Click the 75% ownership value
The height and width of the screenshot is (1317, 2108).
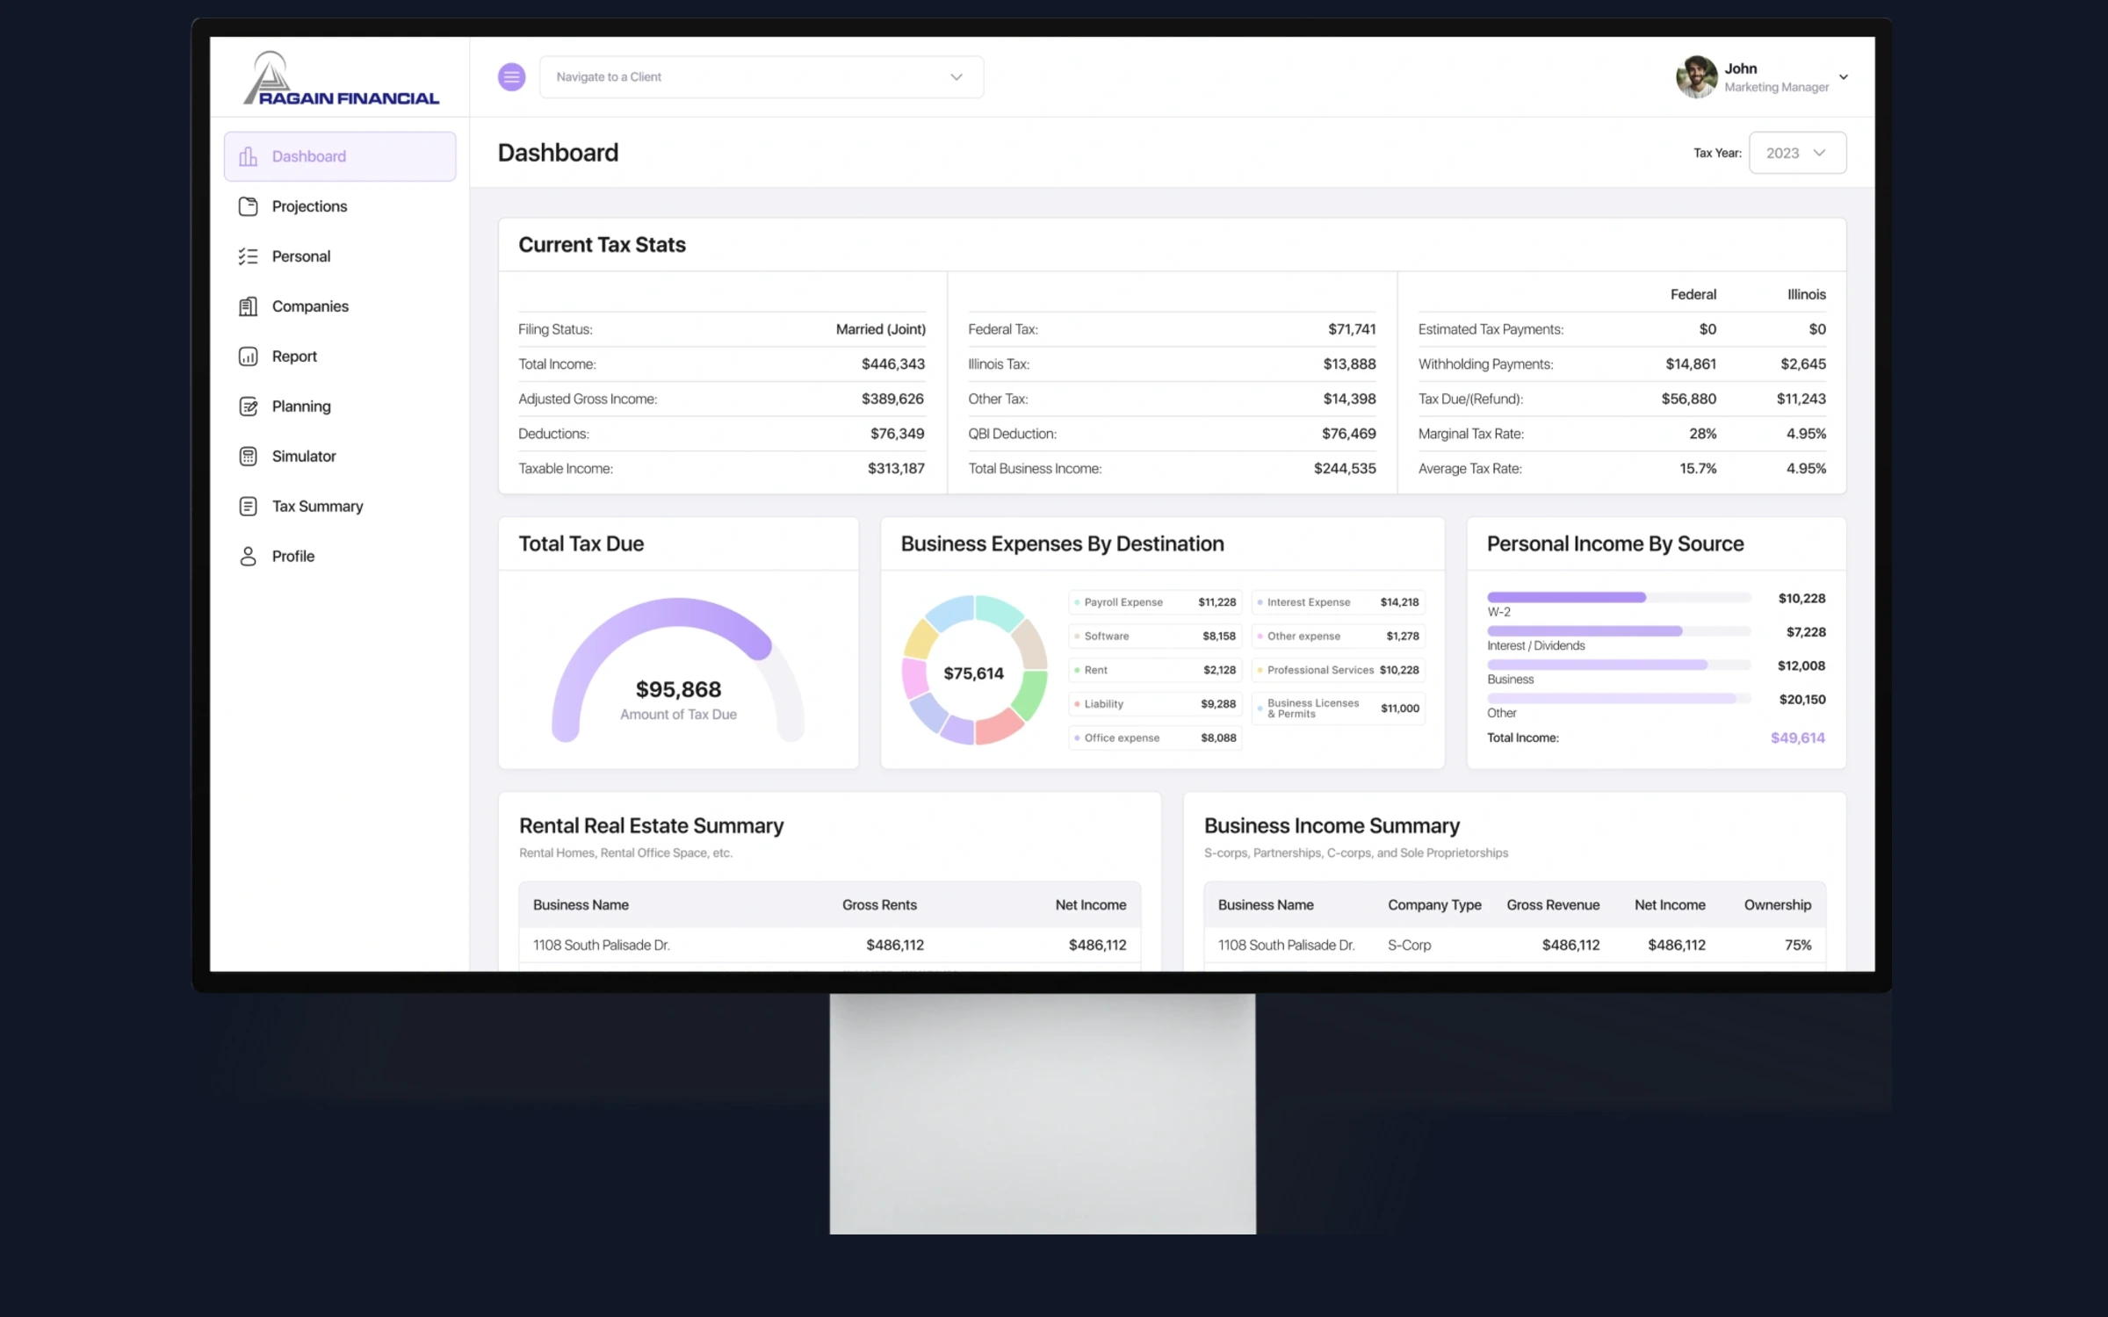point(1798,946)
